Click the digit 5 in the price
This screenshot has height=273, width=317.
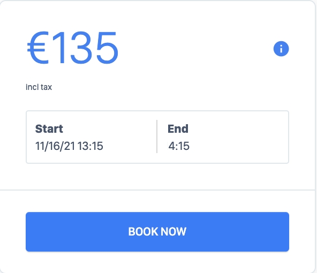click(107, 48)
